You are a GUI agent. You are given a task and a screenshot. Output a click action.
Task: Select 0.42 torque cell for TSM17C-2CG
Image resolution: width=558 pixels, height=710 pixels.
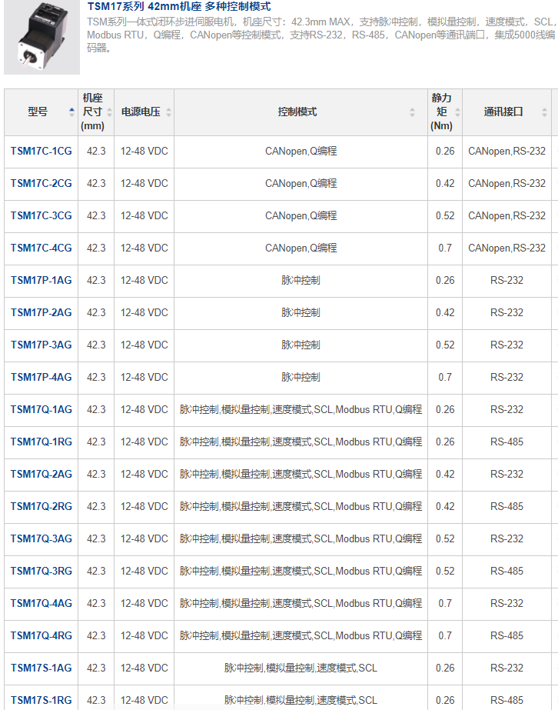445,183
